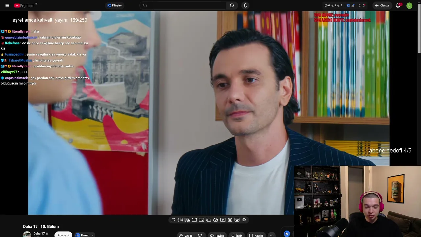The height and width of the screenshot is (237, 421).
Task: Dislike the video with thumbs down
Action: (200, 235)
